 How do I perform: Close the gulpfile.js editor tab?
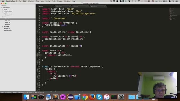pos(104,6)
